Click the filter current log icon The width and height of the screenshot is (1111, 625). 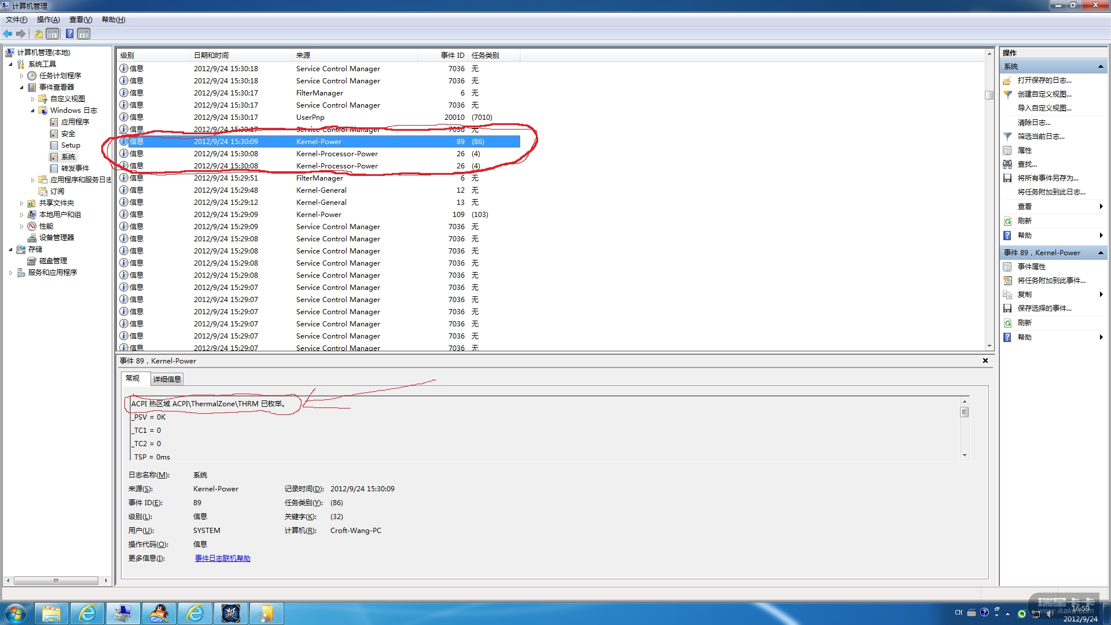point(1007,137)
